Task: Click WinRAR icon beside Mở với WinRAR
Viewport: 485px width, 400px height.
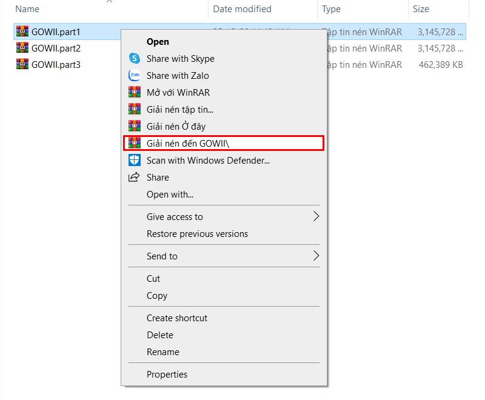Action: click(135, 93)
